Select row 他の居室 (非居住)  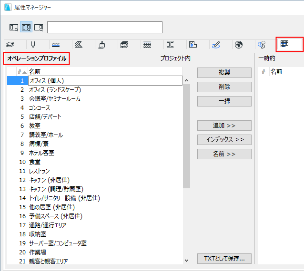click(95, 207)
